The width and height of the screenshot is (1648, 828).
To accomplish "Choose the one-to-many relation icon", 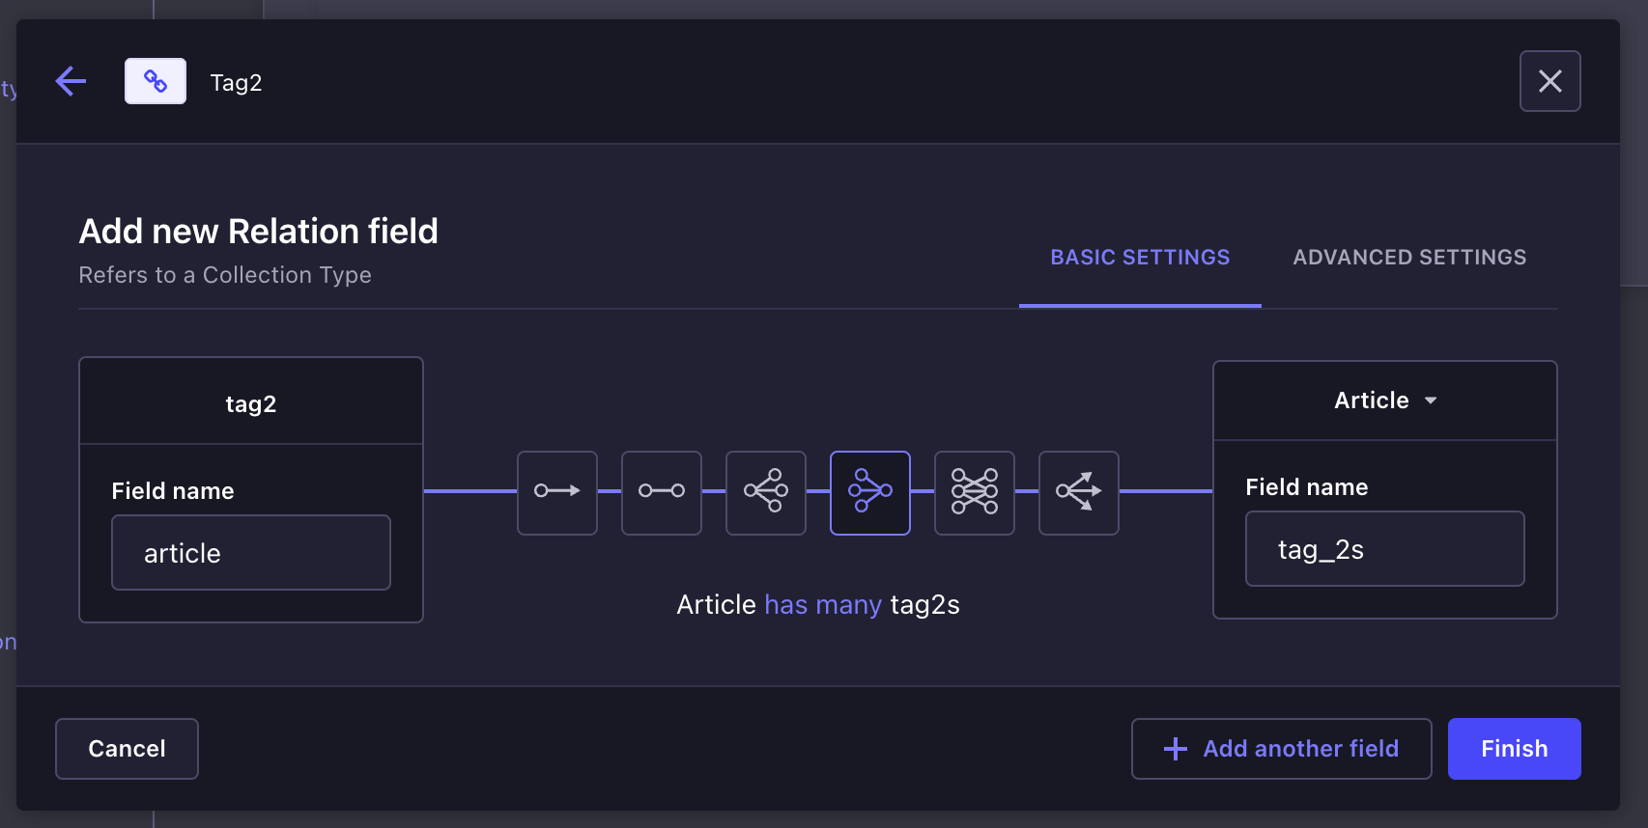I will click(x=766, y=492).
